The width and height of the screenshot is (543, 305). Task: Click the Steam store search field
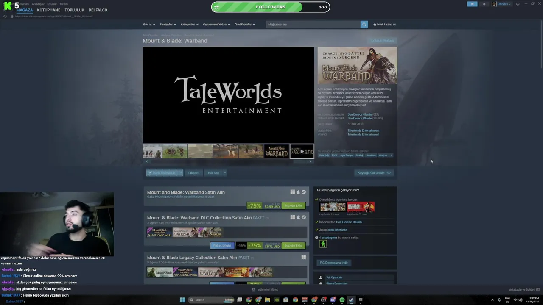tap(313, 25)
